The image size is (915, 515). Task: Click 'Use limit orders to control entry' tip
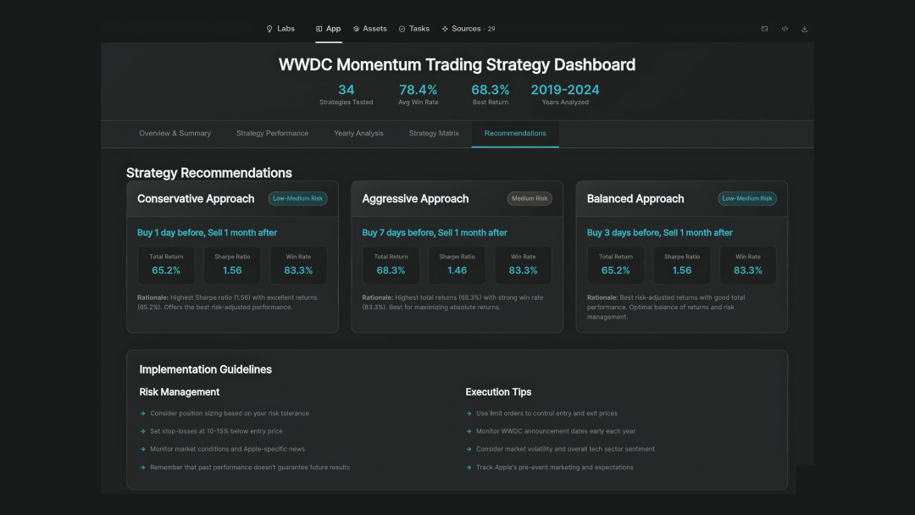point(546,413)
